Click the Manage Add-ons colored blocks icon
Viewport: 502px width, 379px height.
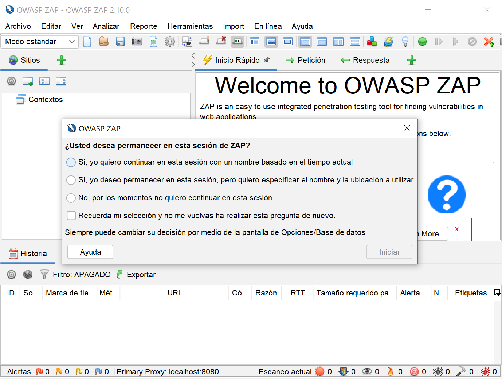(x=372, y=42)
